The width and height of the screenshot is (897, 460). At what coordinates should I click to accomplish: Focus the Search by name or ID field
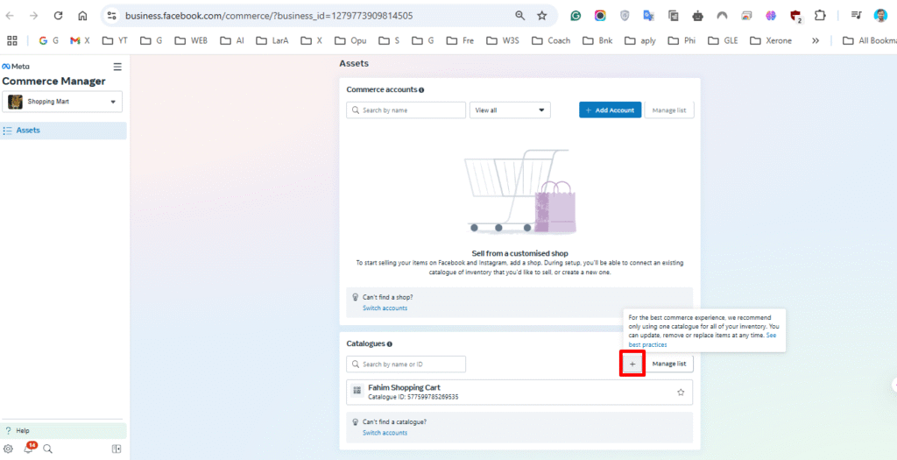click(x=406, y=364)
